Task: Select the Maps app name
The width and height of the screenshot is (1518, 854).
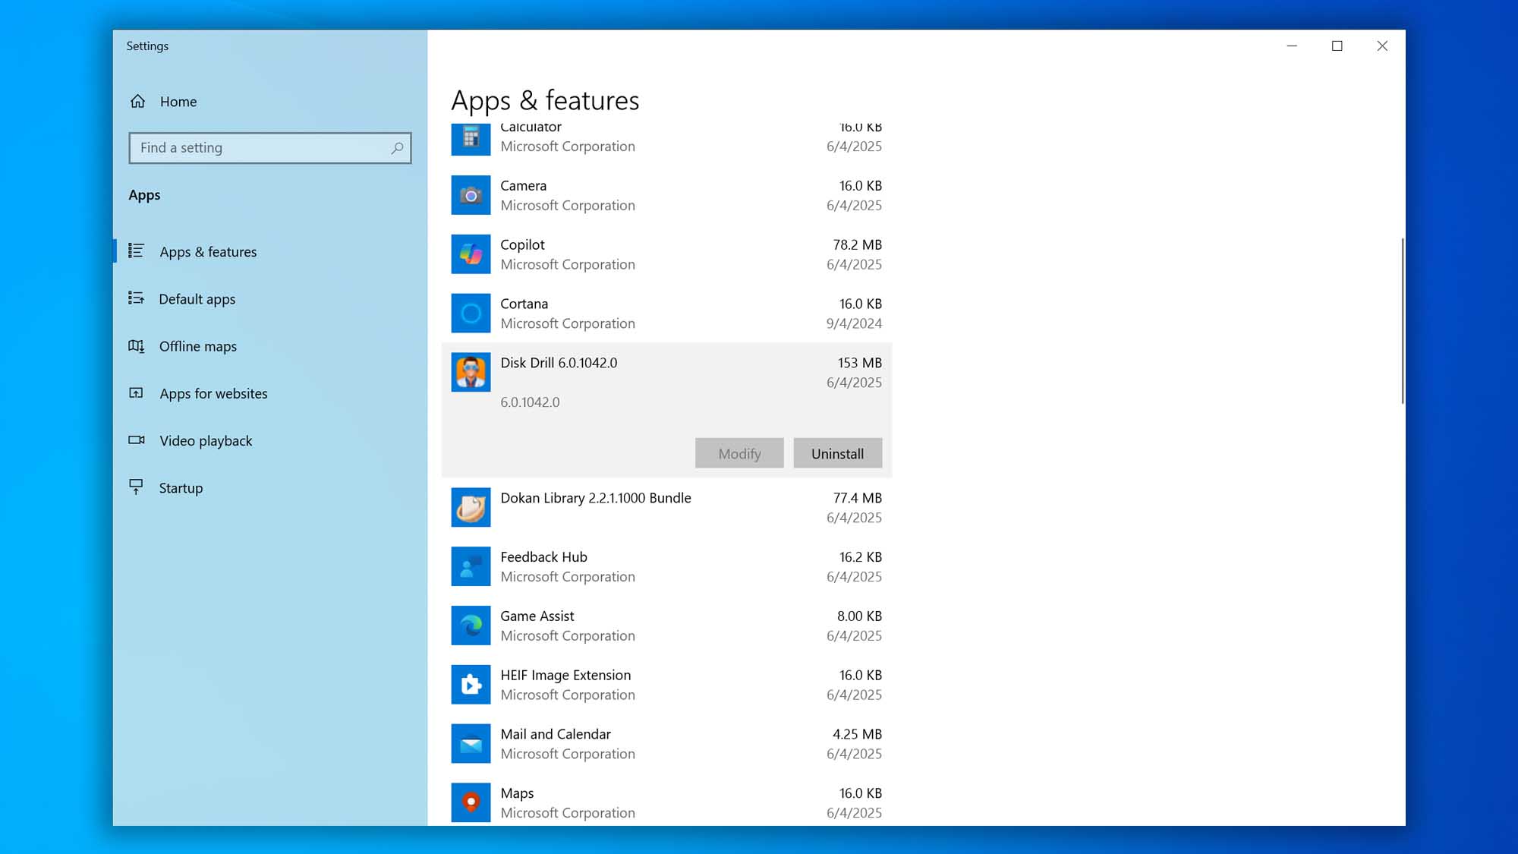Action: tap(517, 793)
